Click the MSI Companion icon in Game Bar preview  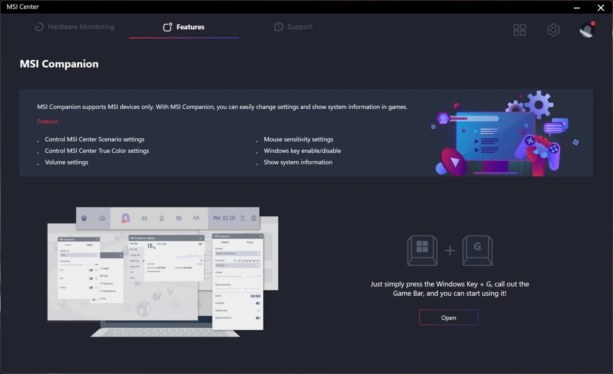[x=125, y=218]
